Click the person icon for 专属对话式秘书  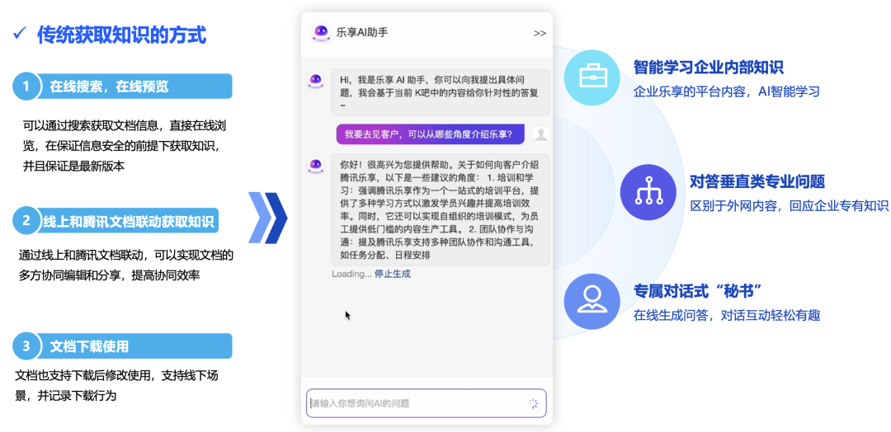tap(592, 302)
